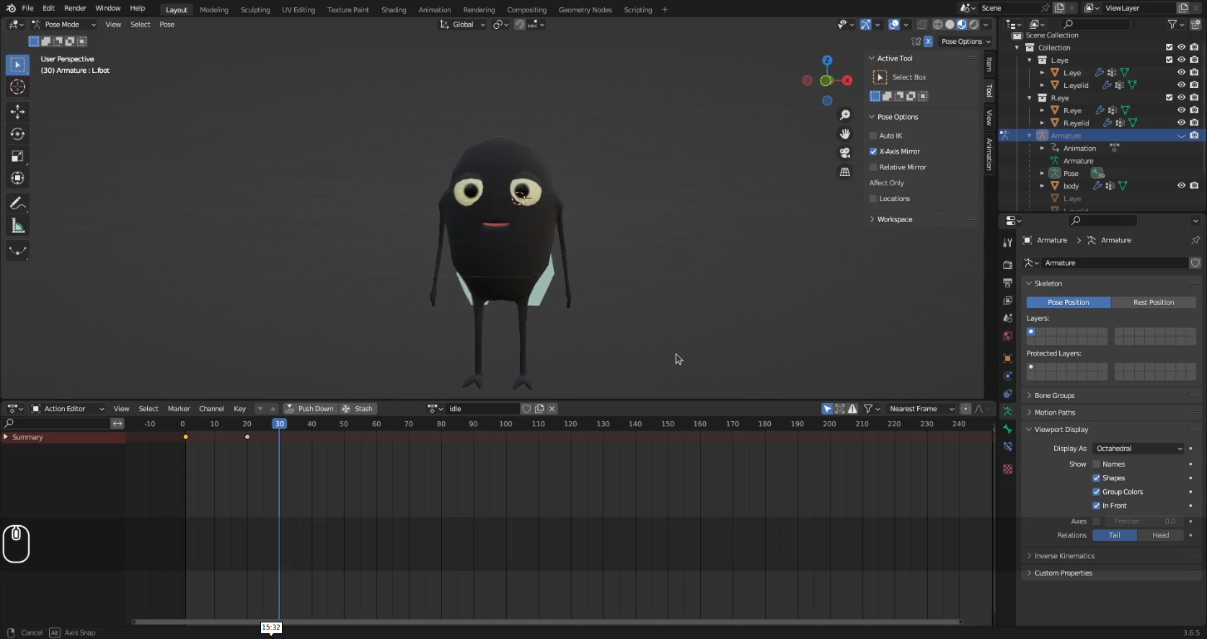Toggle In Front checkbox
The width and height of the screenshot is (1207, 639).
click(x=1096, y=506)
